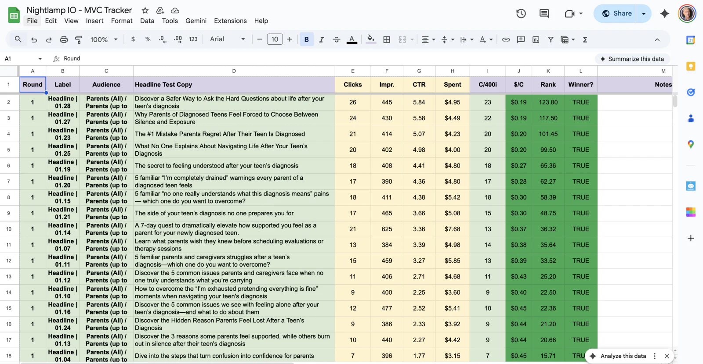Open the Google Sheets home icon
The image size is (703, 364).
14,15
